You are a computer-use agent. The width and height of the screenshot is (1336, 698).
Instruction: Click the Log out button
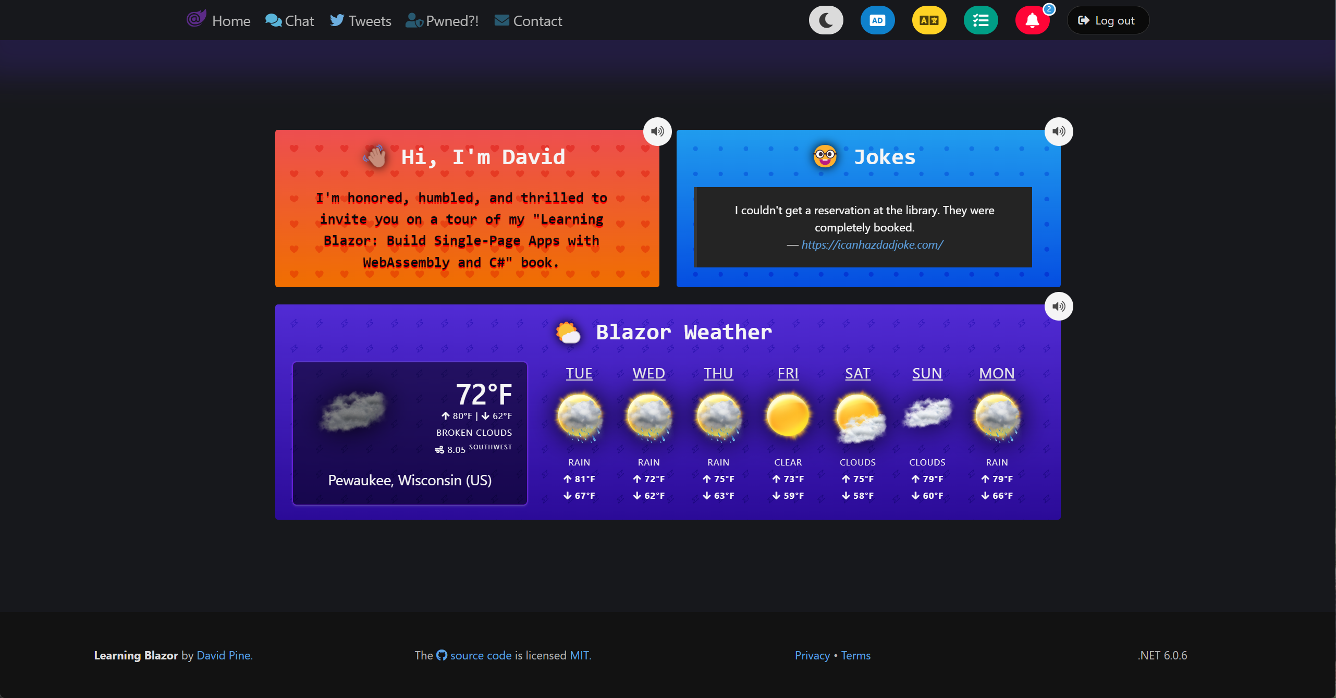(x=1107, y=20)
